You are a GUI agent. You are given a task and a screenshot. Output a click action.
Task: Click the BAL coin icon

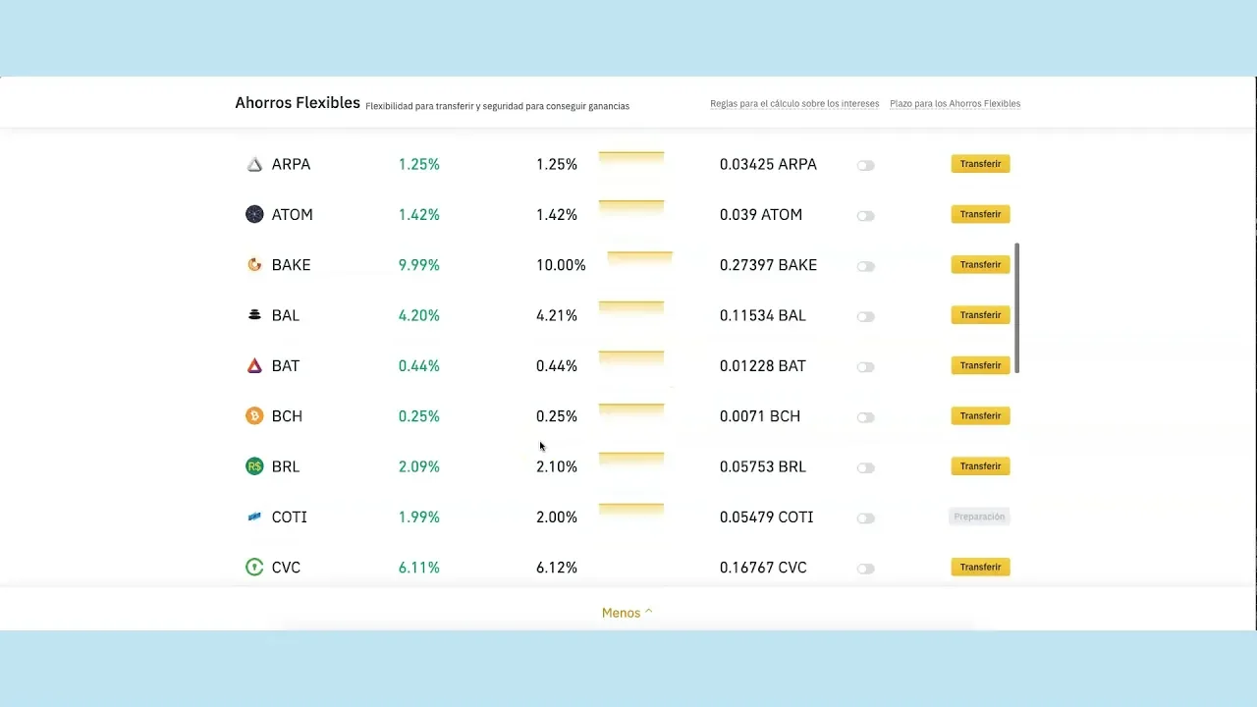click(254, 315)
